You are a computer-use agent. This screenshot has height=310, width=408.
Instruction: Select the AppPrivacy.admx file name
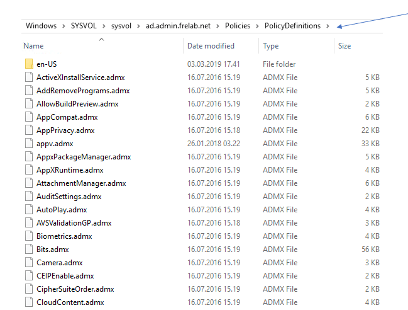[x=65, y=130]
